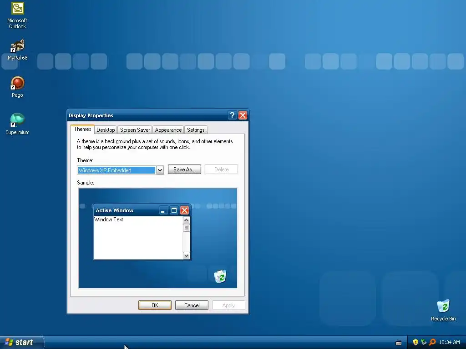Click the sample window's close button
This screenshot has height=349, width=466.
tap(185, 210)
